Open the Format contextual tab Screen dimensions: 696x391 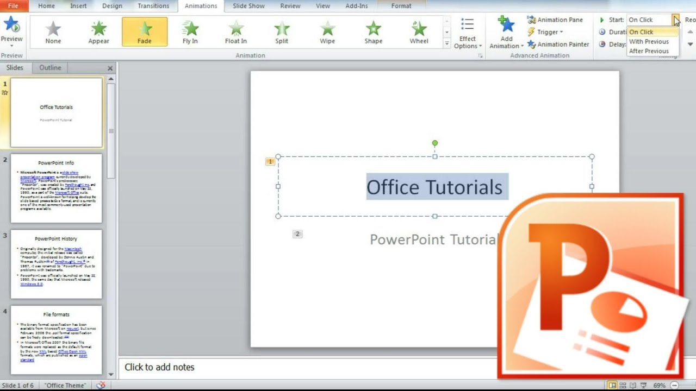point(401,6)
